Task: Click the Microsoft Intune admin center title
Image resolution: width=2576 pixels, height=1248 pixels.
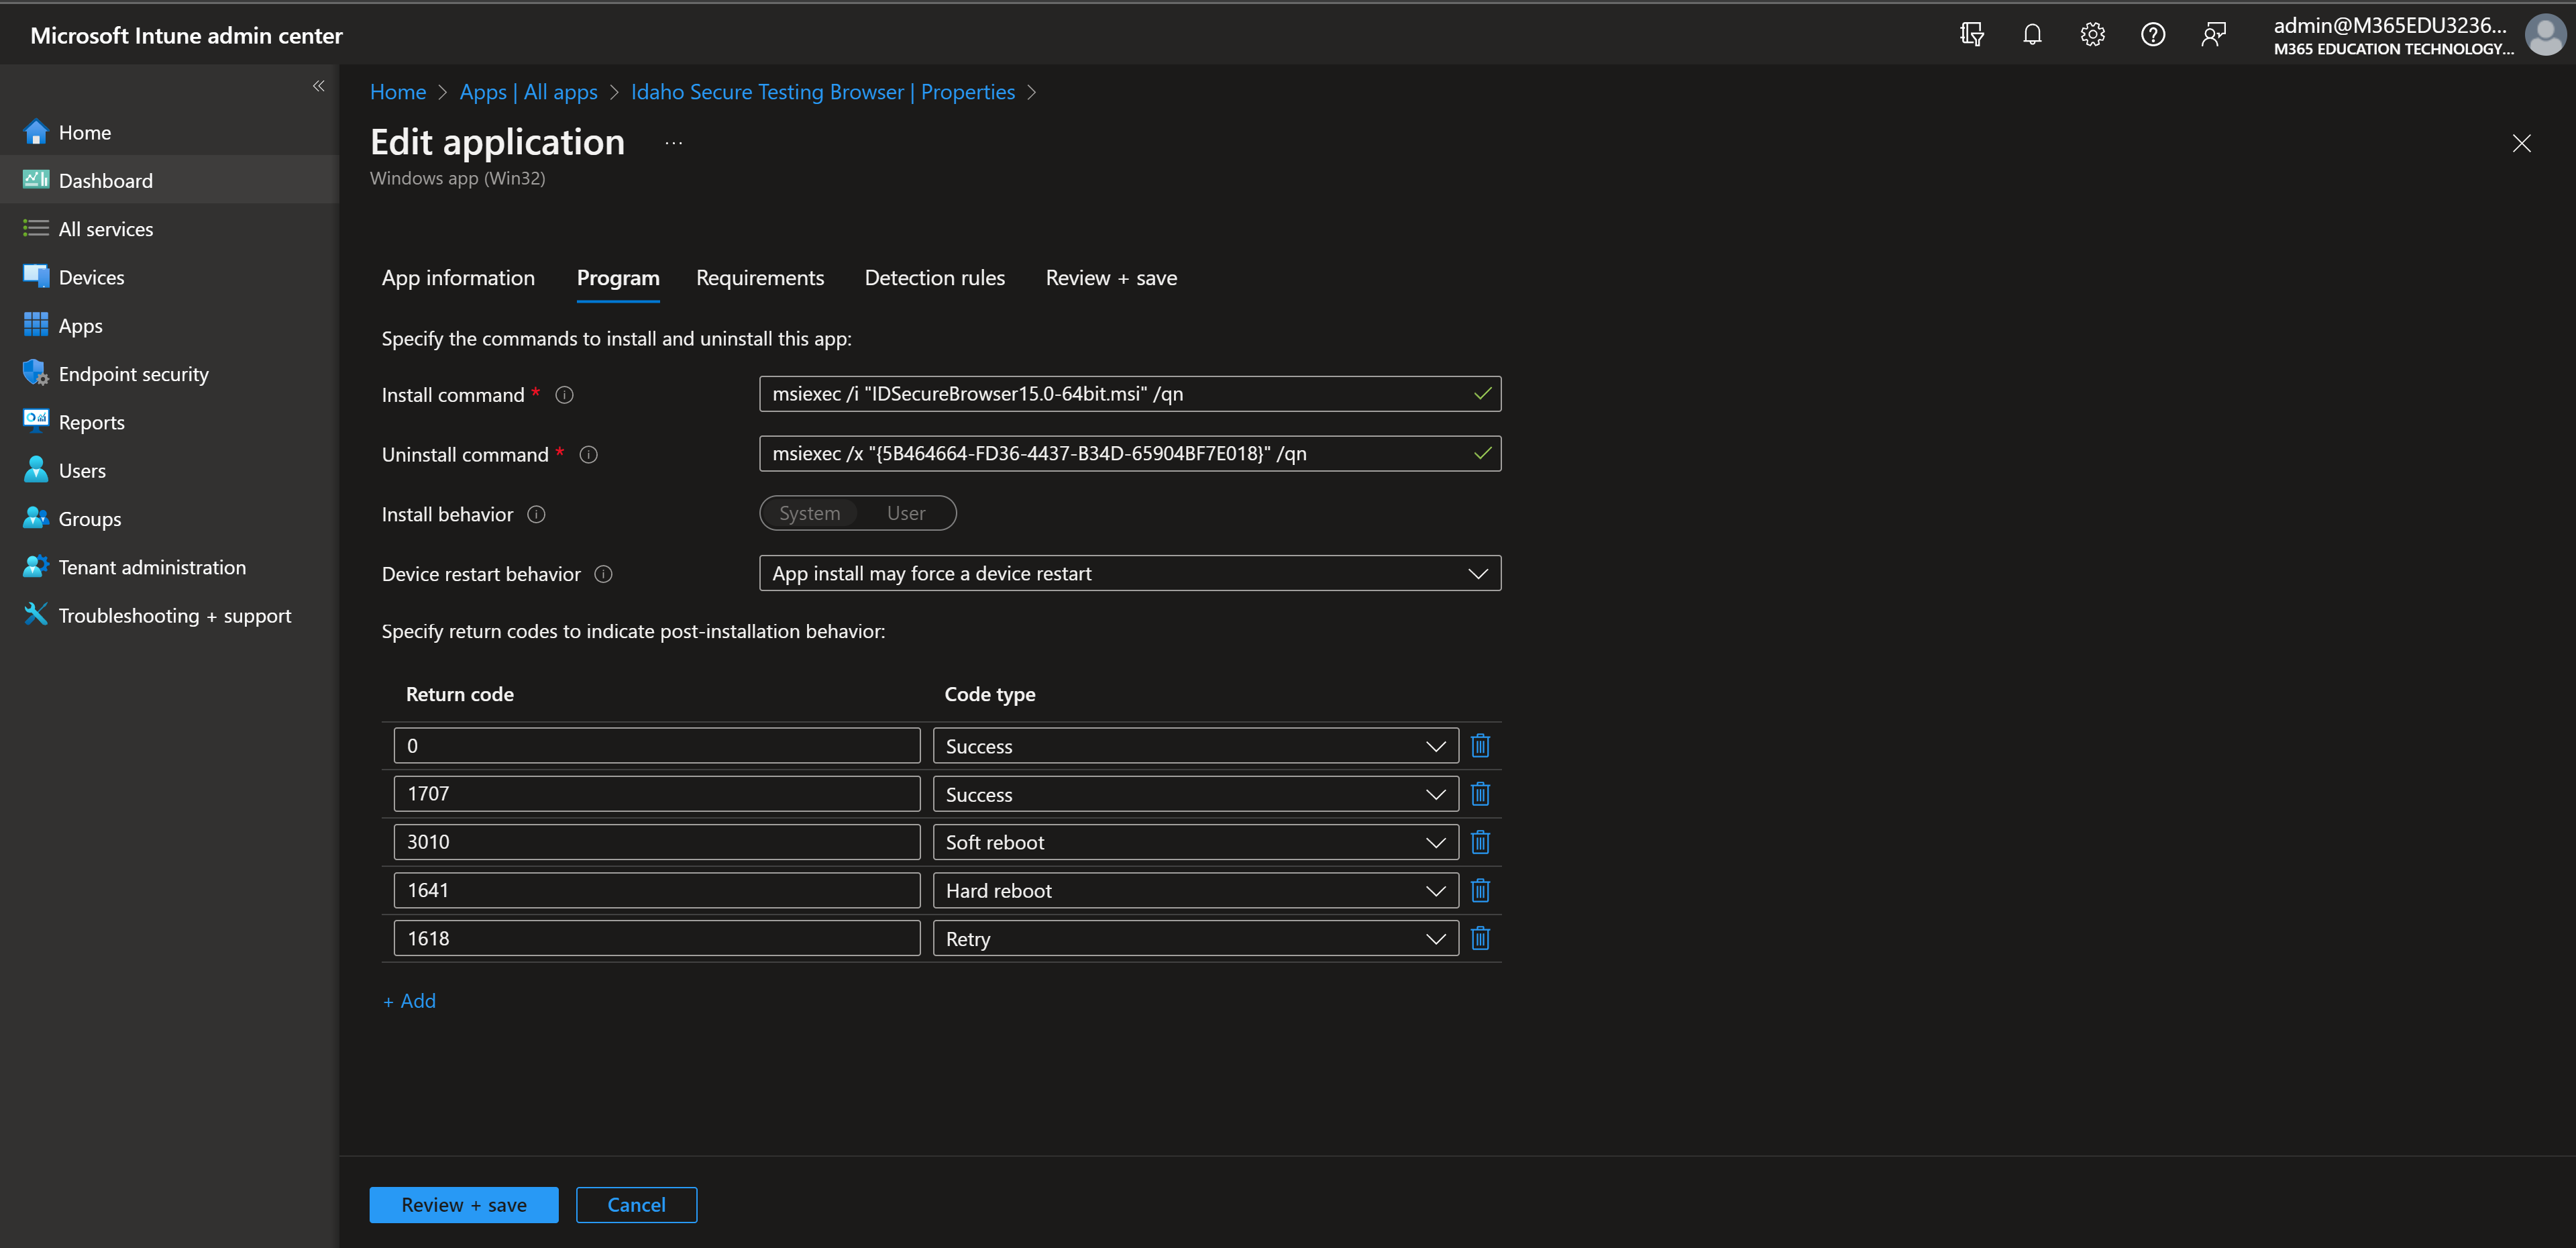Action: (x=186, y=35)
